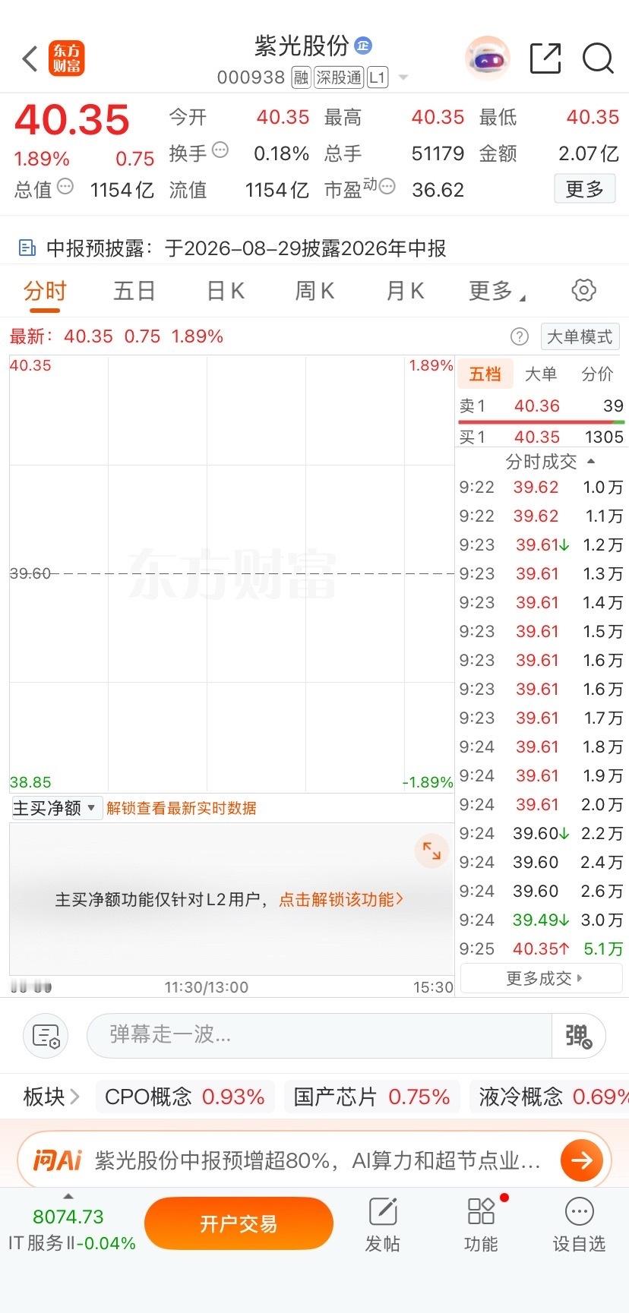The image size is (629, 1313).
Task: Expand the 更多 chart period dropdown
Action: pos(497,291)
